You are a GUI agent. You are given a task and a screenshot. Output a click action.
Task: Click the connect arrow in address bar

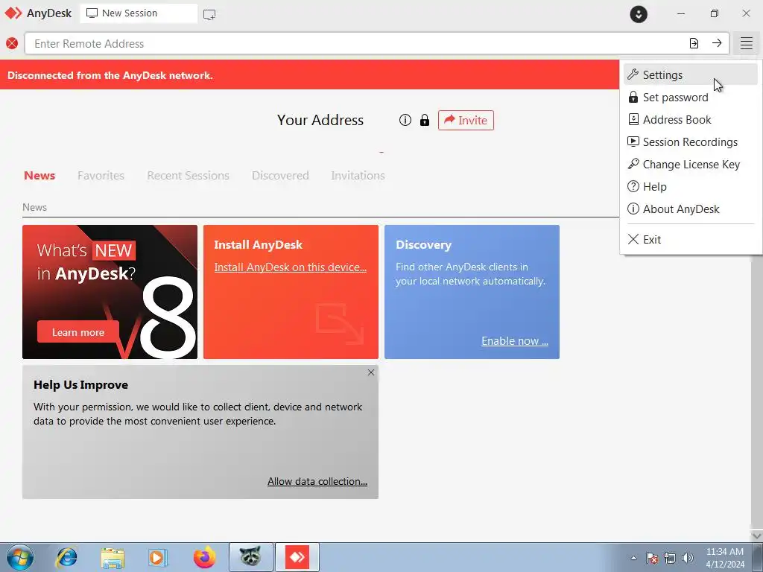[x=717, y=43]
